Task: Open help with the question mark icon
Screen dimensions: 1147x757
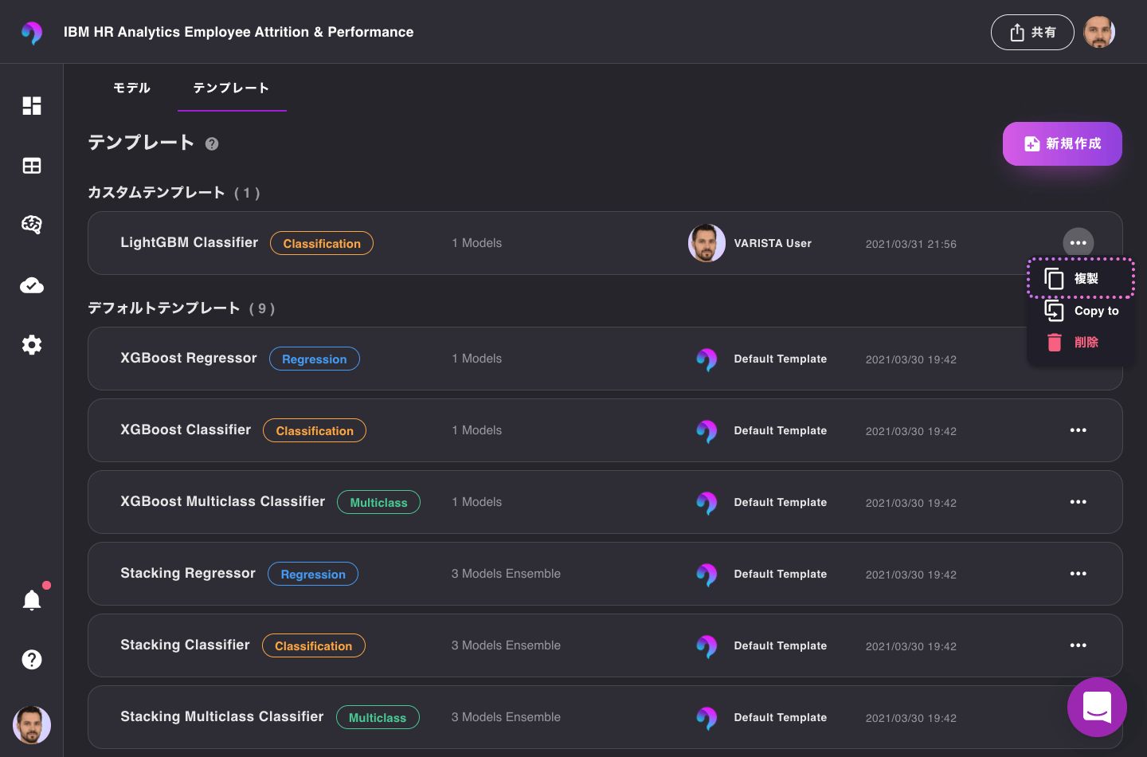Action: coord(32,659)
